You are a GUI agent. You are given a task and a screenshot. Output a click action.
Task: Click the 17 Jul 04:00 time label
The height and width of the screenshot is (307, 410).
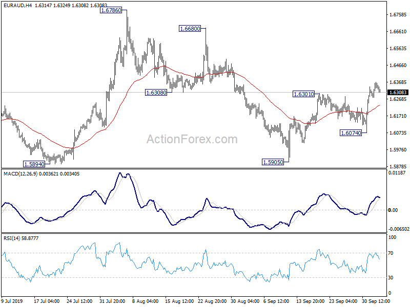[47, 301]
